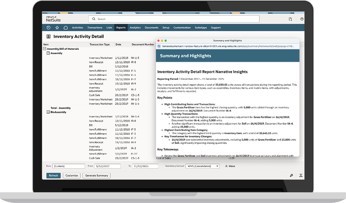Click the Help question mark icon
Image resolution: width=346 pixels, height=203 pixels.
[302, 19]
